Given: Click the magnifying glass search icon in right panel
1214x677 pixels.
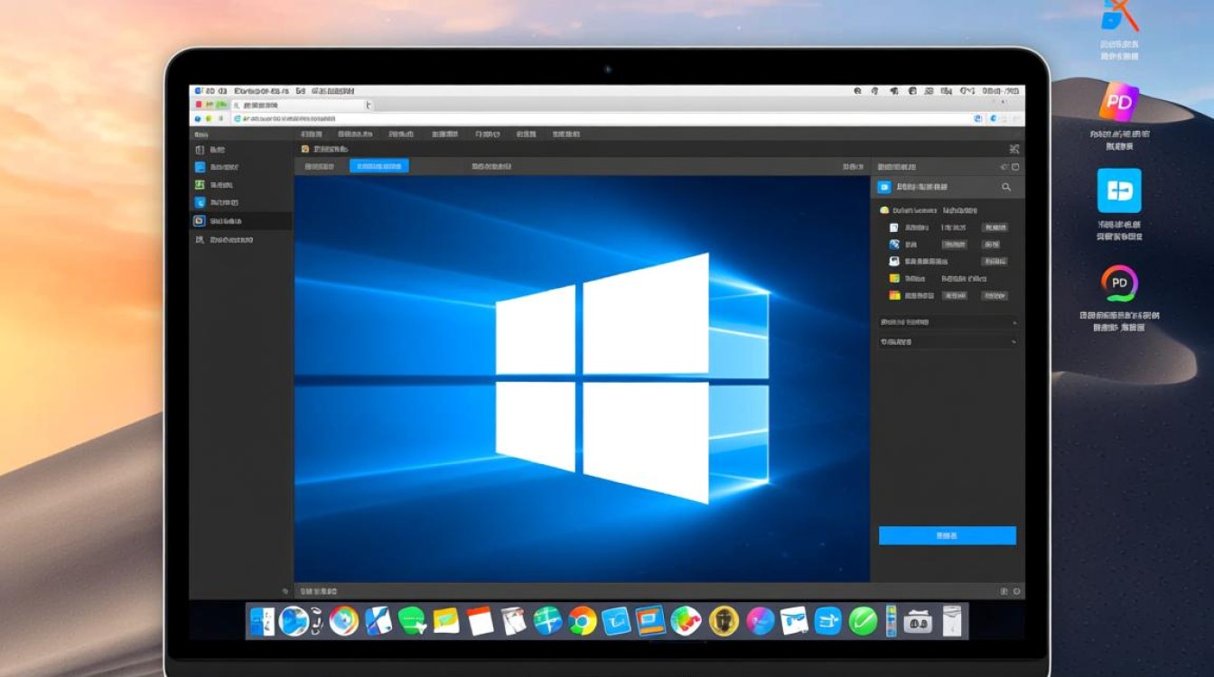Looking at the screenshot, I should coord(1006,187).
